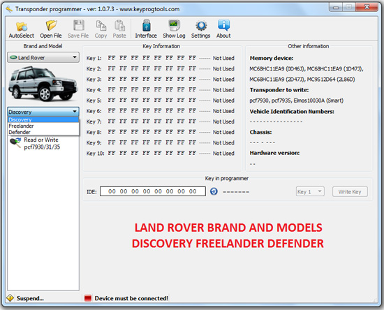384x310 pixels.
Task: Click the Land Rover Discovery vehicle image
Action: pyautogui.click(x=43, y=84)
